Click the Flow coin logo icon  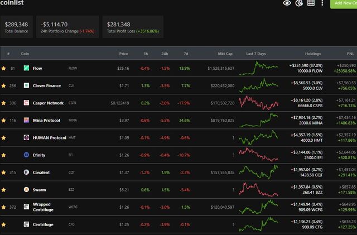click(x=26, y=68)
